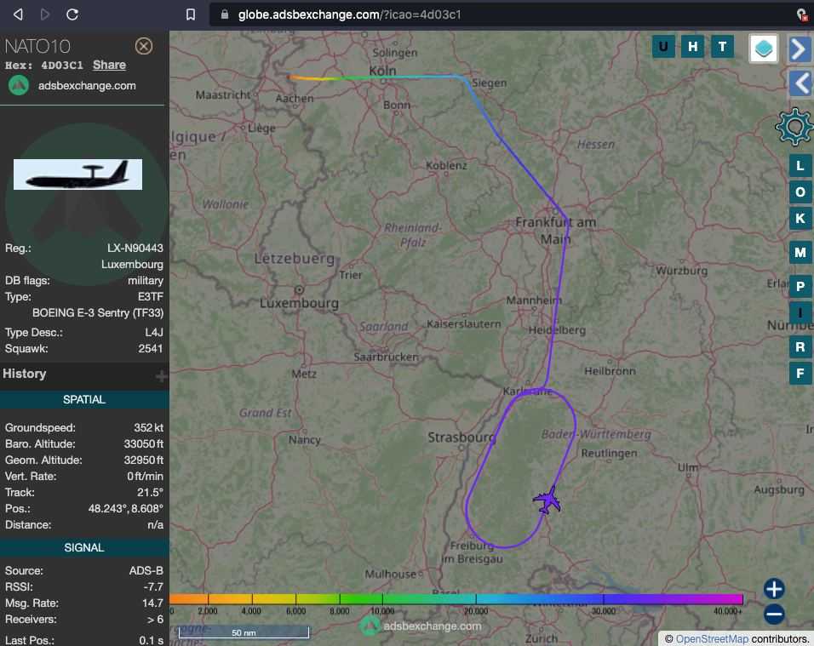View the E-3 Sentry aircraft silhouette thumbnail
This screenshot has width=814, height=646.
[77, 174]
